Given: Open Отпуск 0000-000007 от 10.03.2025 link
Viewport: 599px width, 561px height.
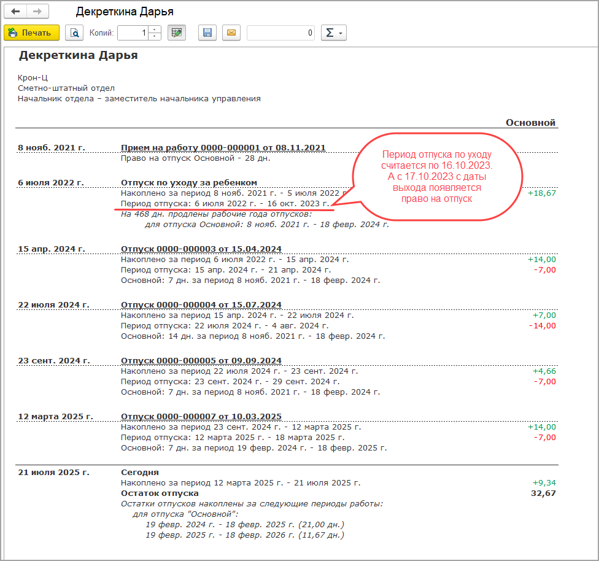Looking at the screenshot, I should pos(201,416).
